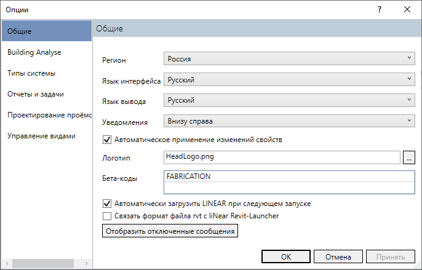
Task: Expand the Язык интерфейса dropdown
Action: 289,80
